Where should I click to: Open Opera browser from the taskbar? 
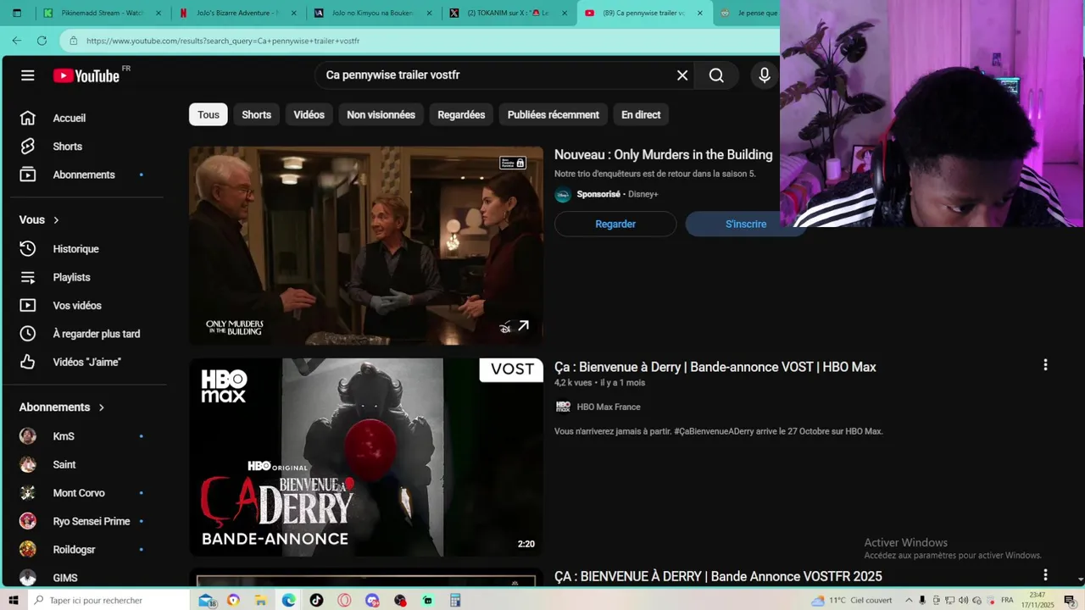pyautogui.click(x=344, y=600)
